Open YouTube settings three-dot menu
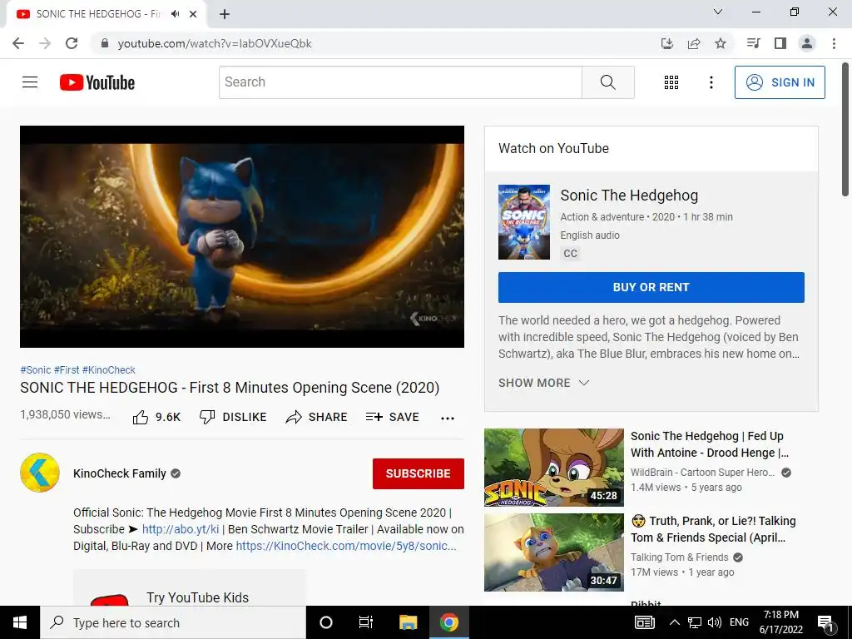 (x=711, y=82)
